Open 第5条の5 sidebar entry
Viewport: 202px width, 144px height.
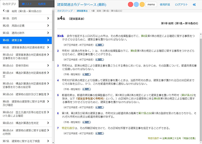tap(26, 85)
